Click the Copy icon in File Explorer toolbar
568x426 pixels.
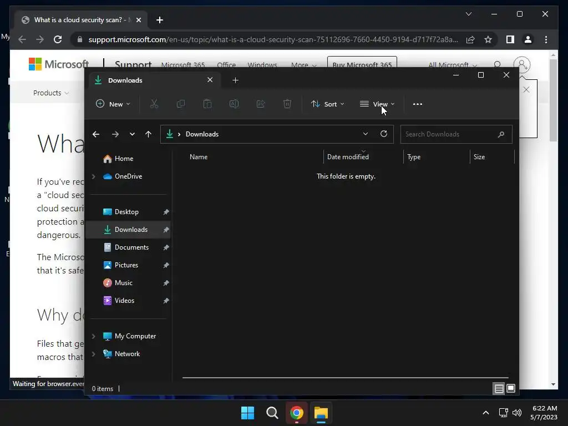point(180,104)
